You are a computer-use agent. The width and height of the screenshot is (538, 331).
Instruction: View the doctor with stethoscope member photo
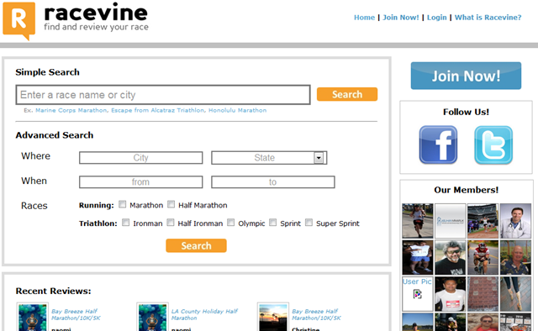pyautogui.click(x=515, y=221)
